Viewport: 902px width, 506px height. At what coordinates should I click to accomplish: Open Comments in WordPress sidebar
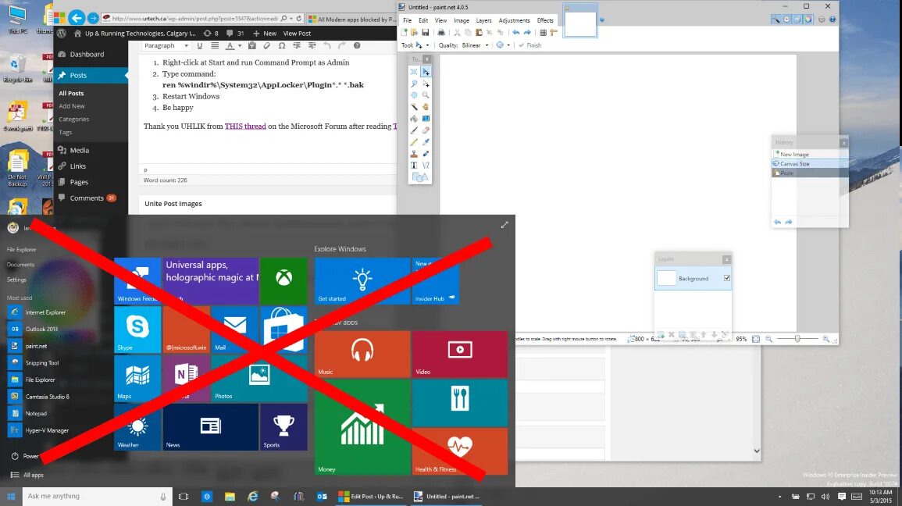tap(86, 198)
